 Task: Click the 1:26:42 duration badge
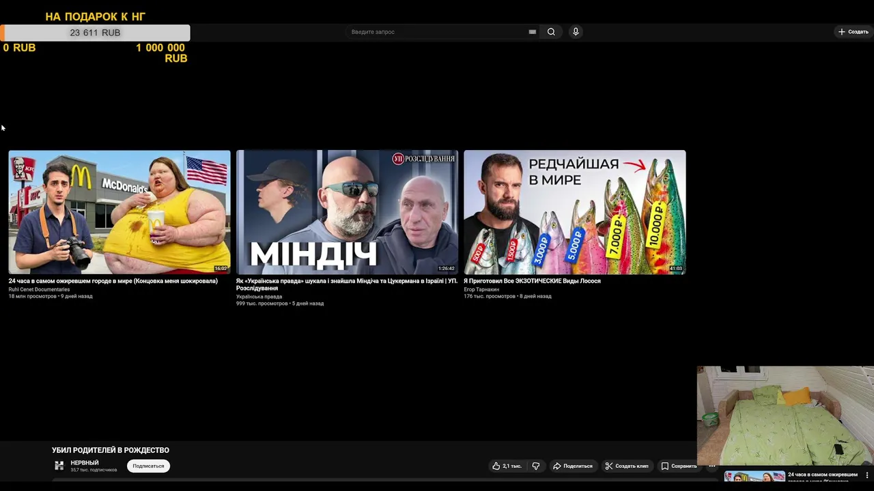click(446, 269)
